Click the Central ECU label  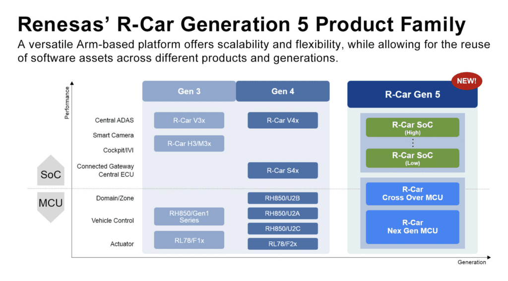(116, 175)
